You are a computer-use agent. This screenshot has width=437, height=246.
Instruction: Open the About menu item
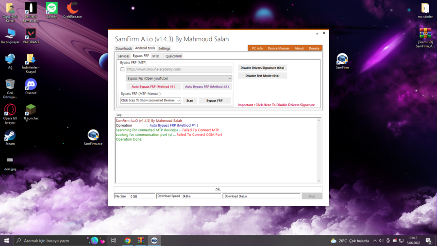[299, 48]
